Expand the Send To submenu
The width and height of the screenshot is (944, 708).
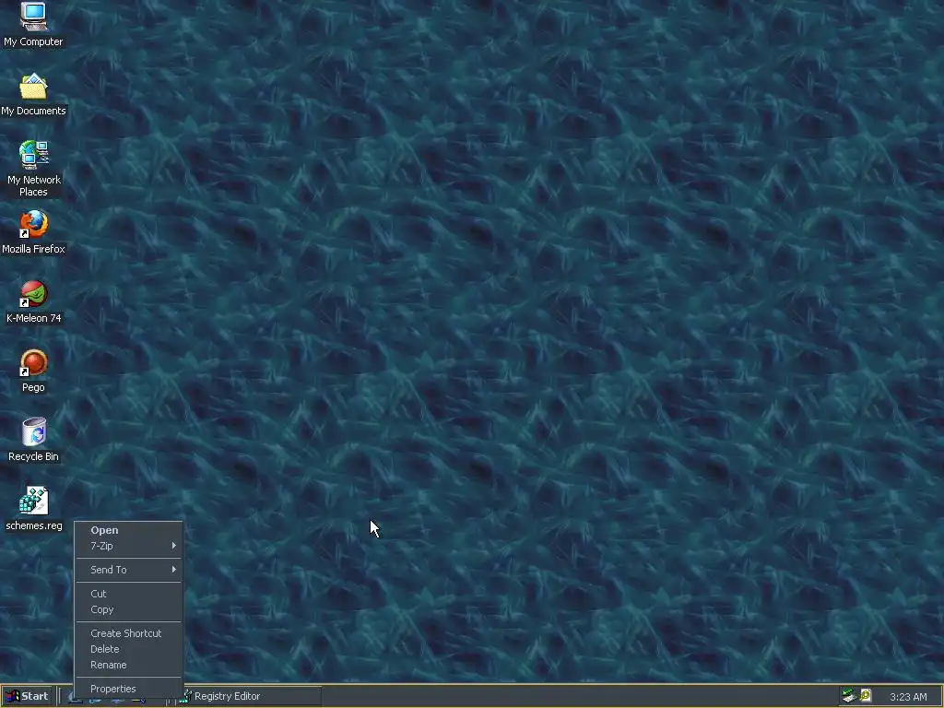coord(128,570)
